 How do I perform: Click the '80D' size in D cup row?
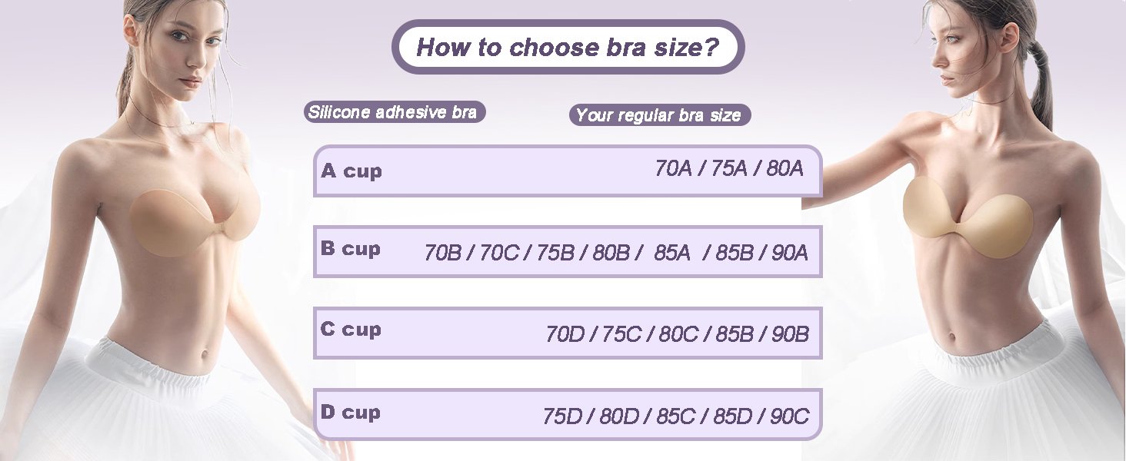point(619,416)
